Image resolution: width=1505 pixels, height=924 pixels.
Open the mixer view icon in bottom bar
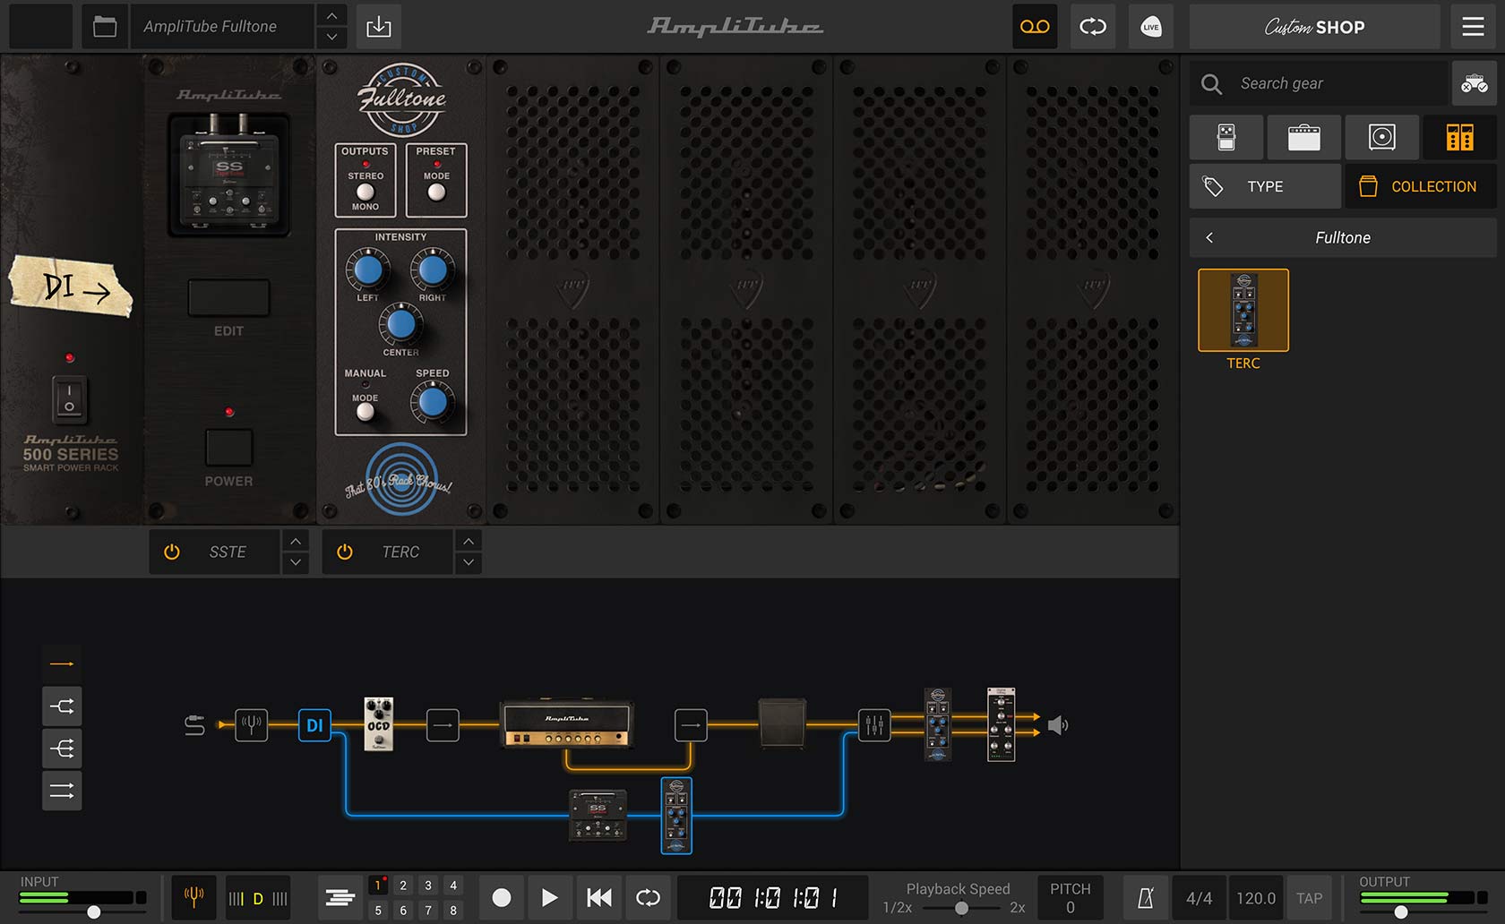pyautogui.click(x=340, y=897)
